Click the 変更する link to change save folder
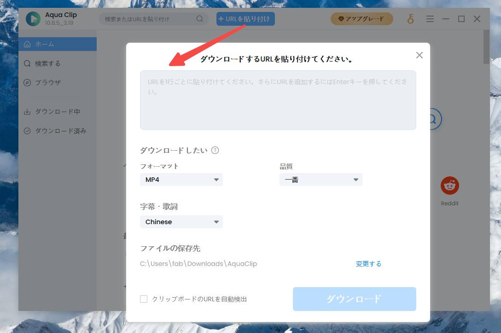The image size is (501, 333). pos(368,263)
